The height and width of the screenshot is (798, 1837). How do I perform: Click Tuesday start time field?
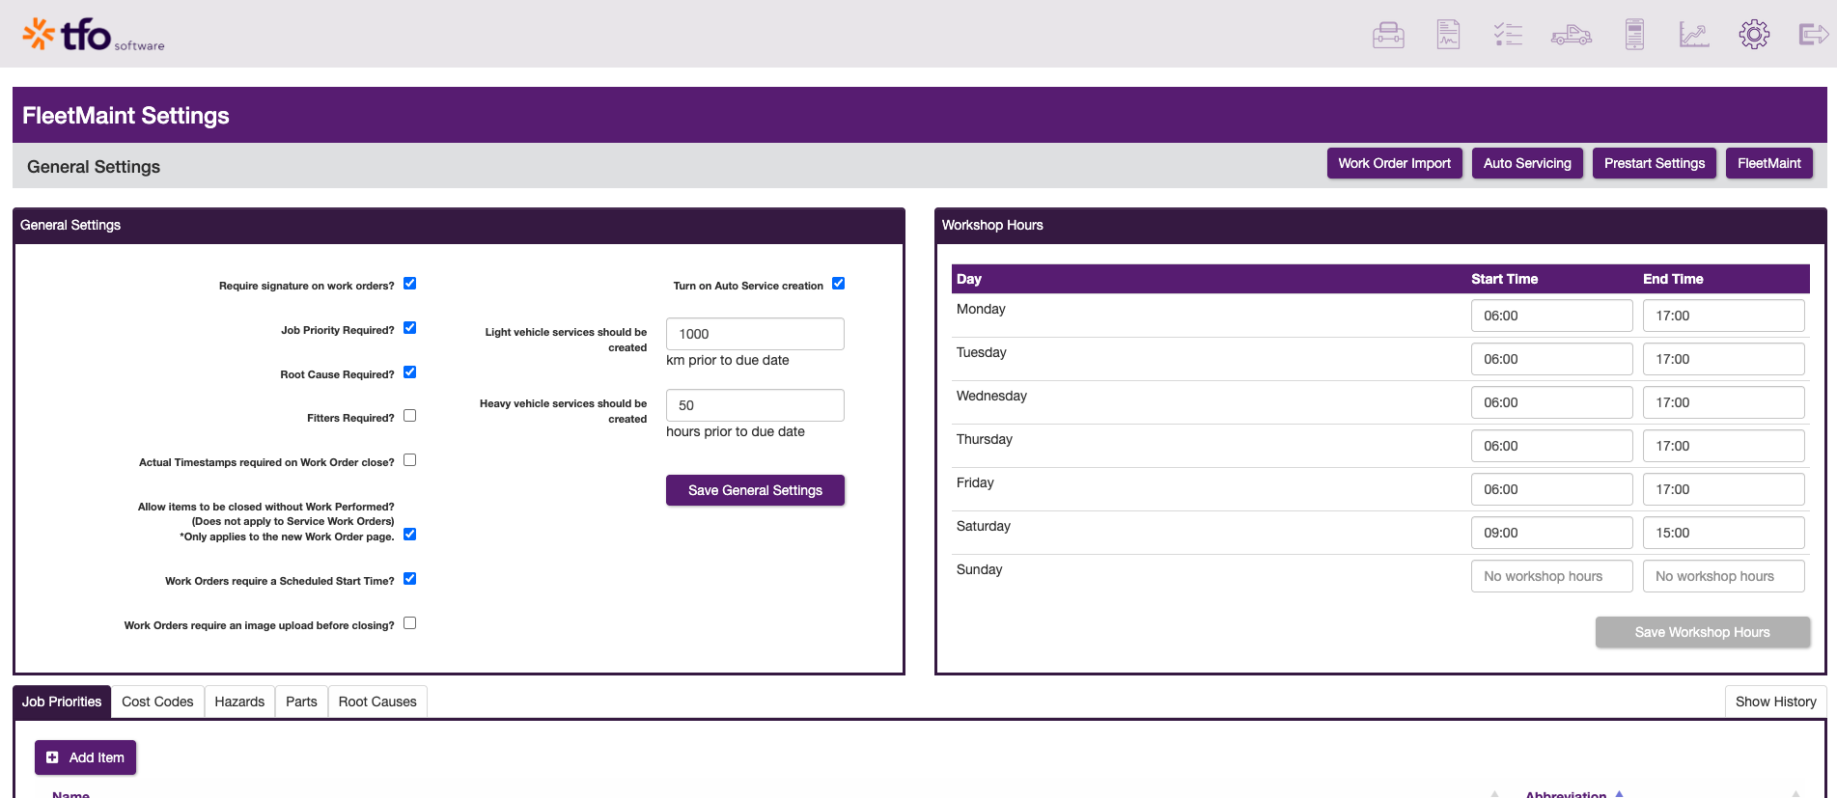pos(1552,359)
